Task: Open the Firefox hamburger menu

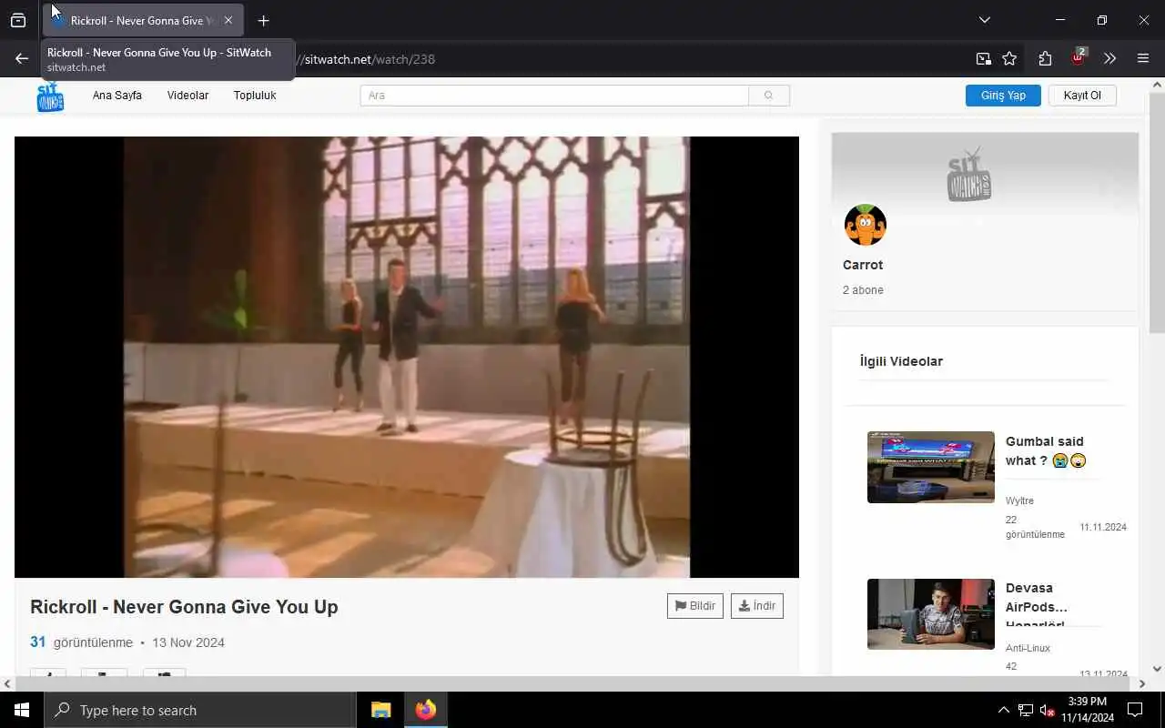Action: pyautogui.click(x=1143, y=58)
